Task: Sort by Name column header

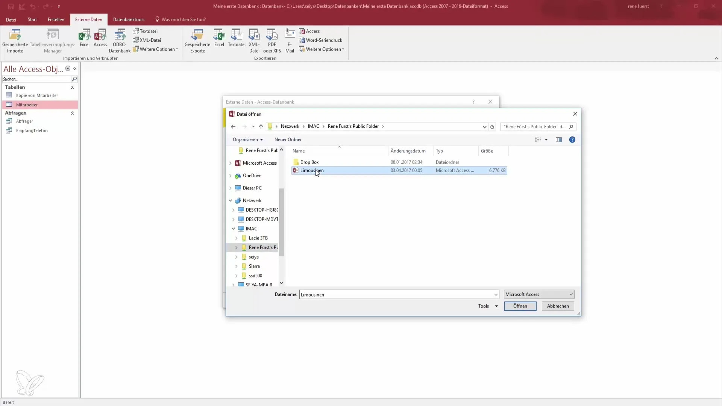Action: pos(340,151)
